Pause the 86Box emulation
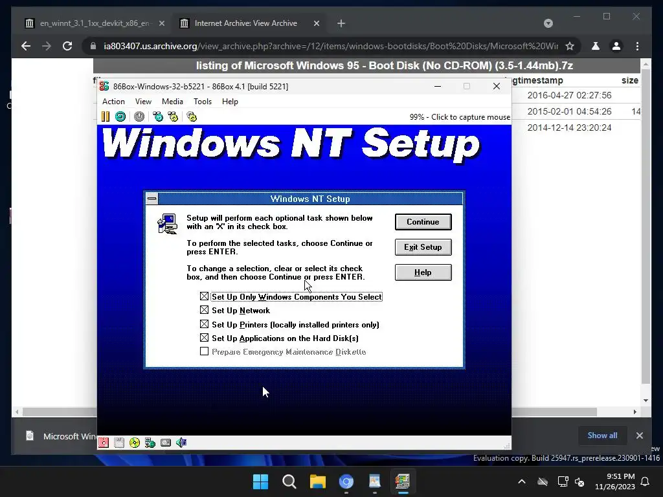The image size is (663, 497). click(x=106, y=116)
